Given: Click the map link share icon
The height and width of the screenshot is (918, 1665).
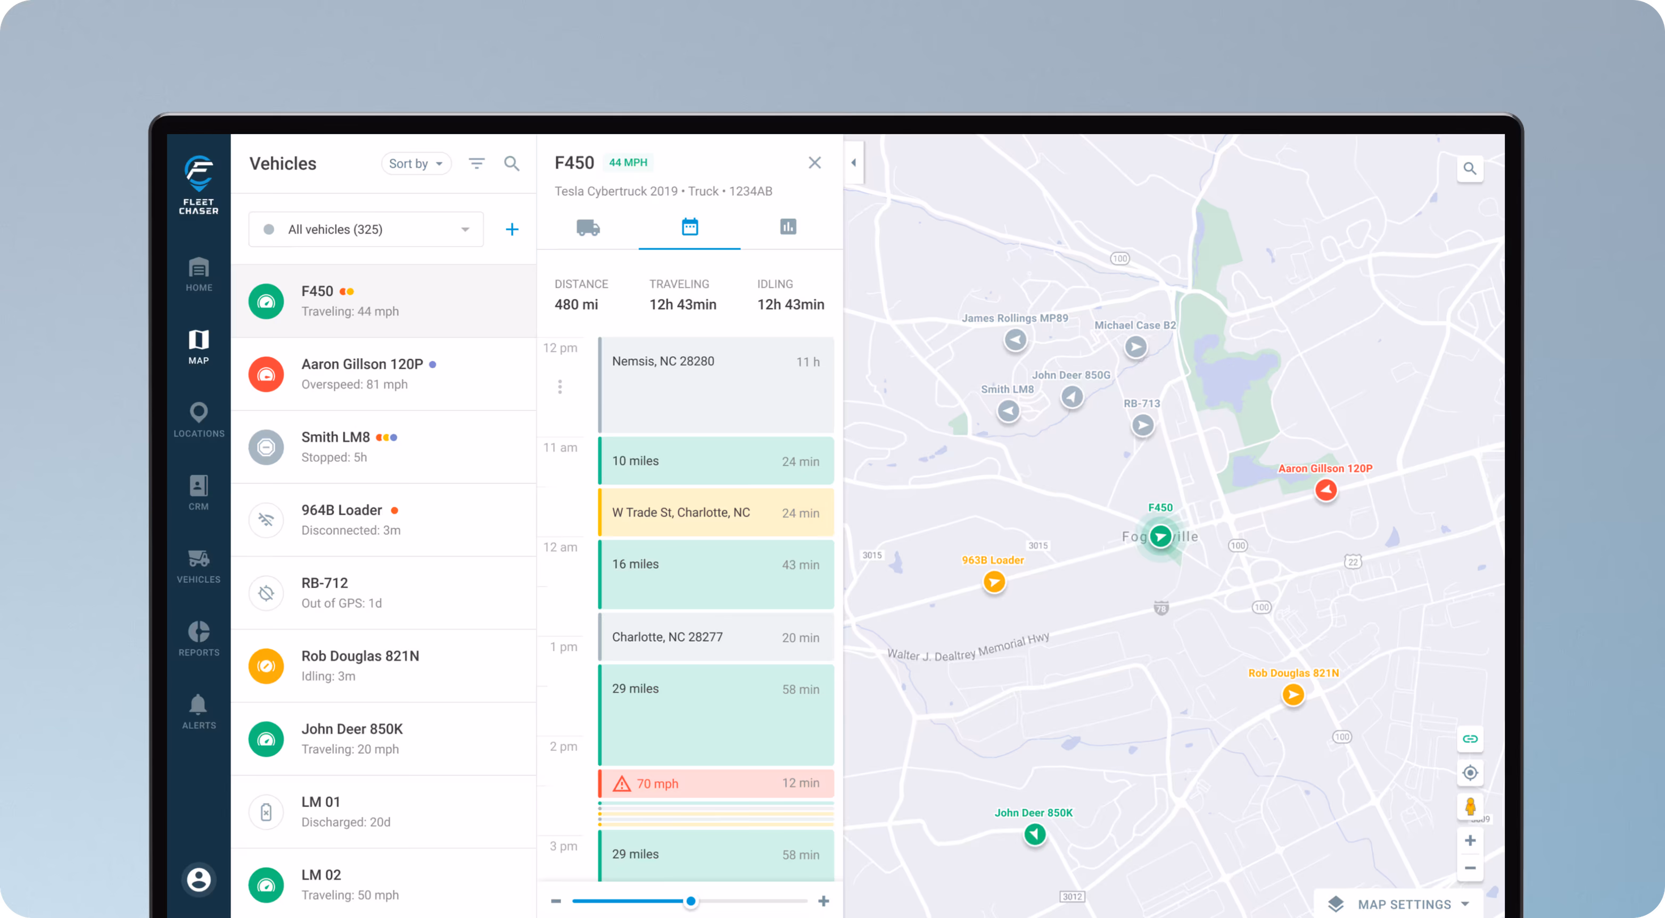Looking at the screenshot, I should pos(1470,739).
